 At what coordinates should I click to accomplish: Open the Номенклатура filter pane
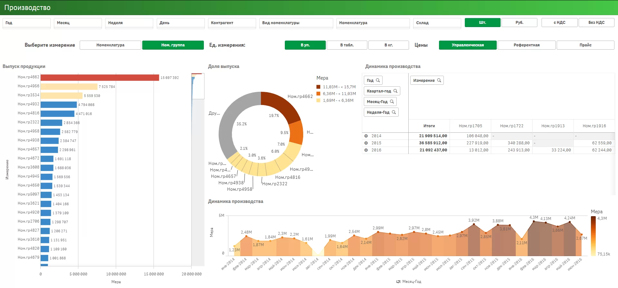point(373,23)
